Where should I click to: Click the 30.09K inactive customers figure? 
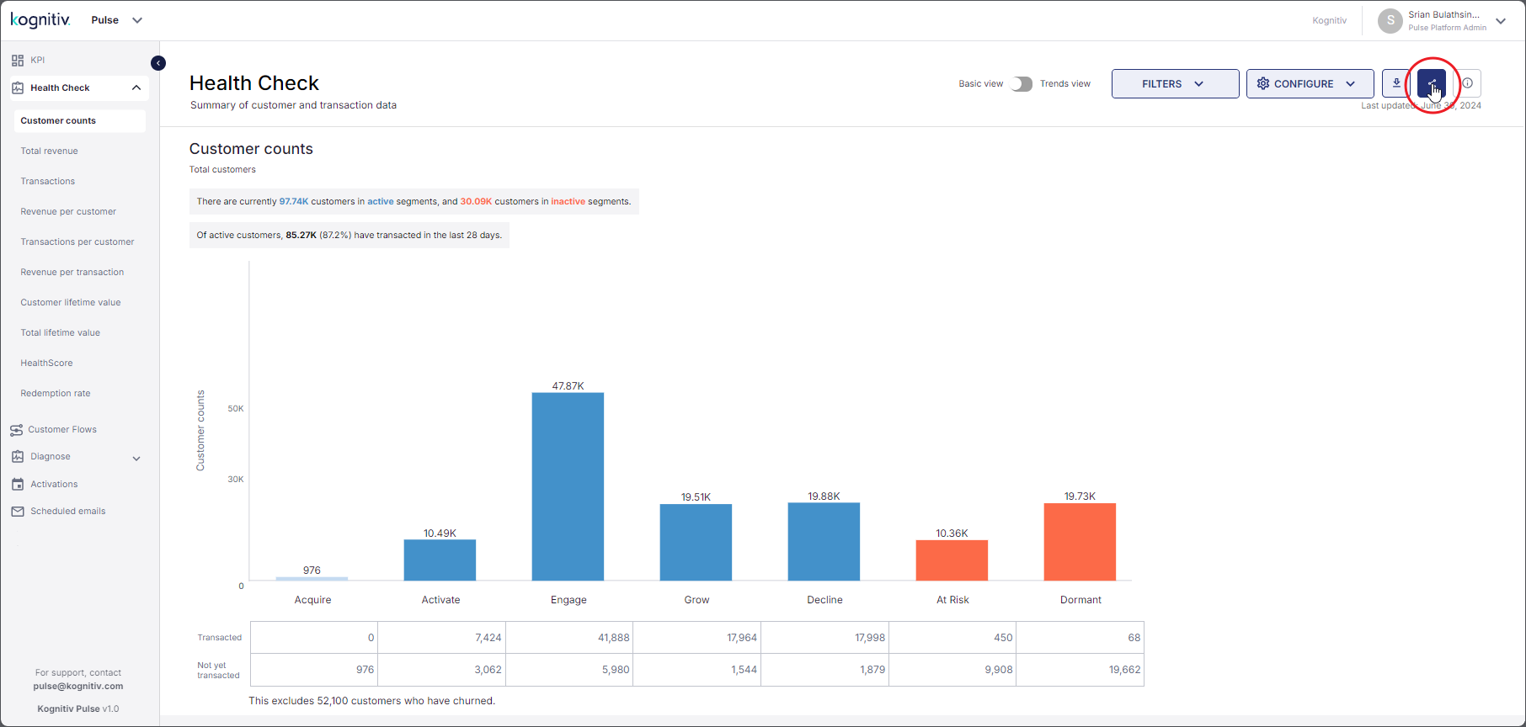coord(476,202)
